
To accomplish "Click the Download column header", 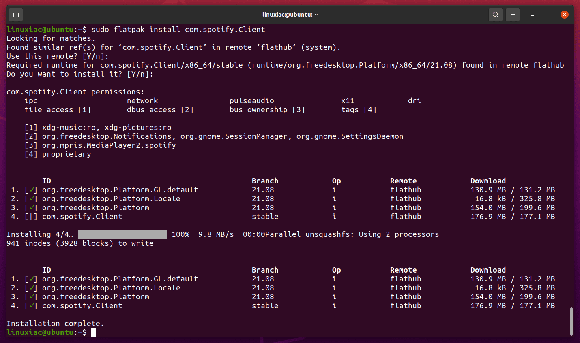I will pos(488,181).
